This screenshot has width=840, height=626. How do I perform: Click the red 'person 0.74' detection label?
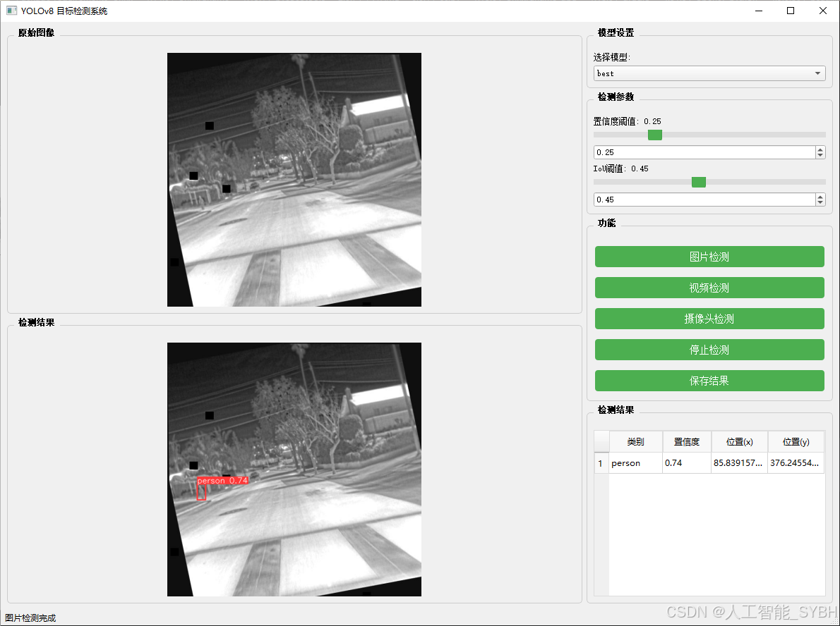[222, 481]
